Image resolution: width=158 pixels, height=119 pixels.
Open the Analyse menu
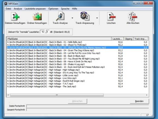tap(18, 9)
